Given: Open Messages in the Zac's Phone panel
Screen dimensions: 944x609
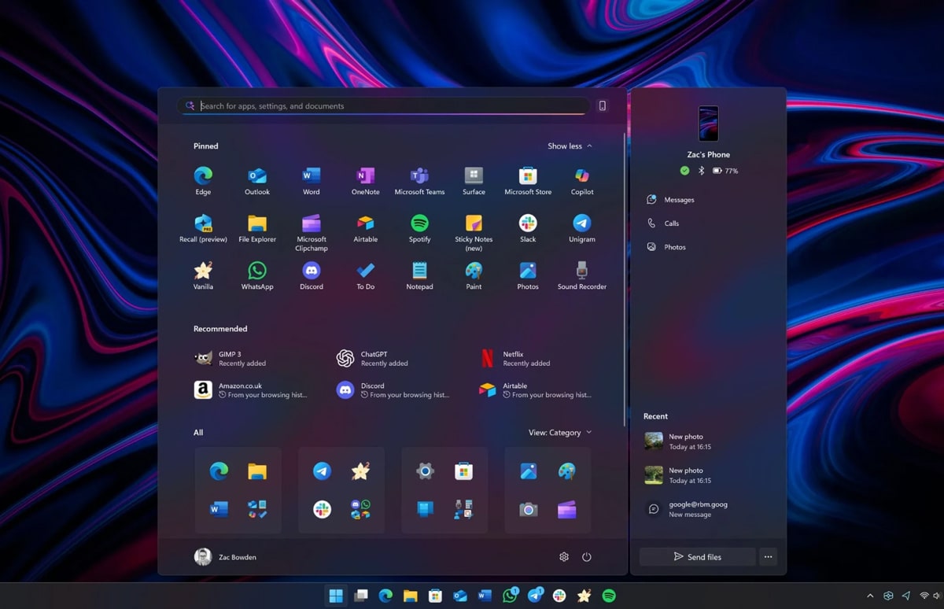Looking at the screenshot, I should [x=680, y=199].
